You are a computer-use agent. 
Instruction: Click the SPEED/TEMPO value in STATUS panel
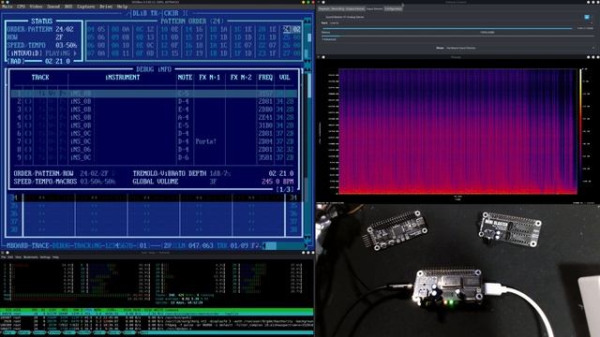[x=67, y=45]
